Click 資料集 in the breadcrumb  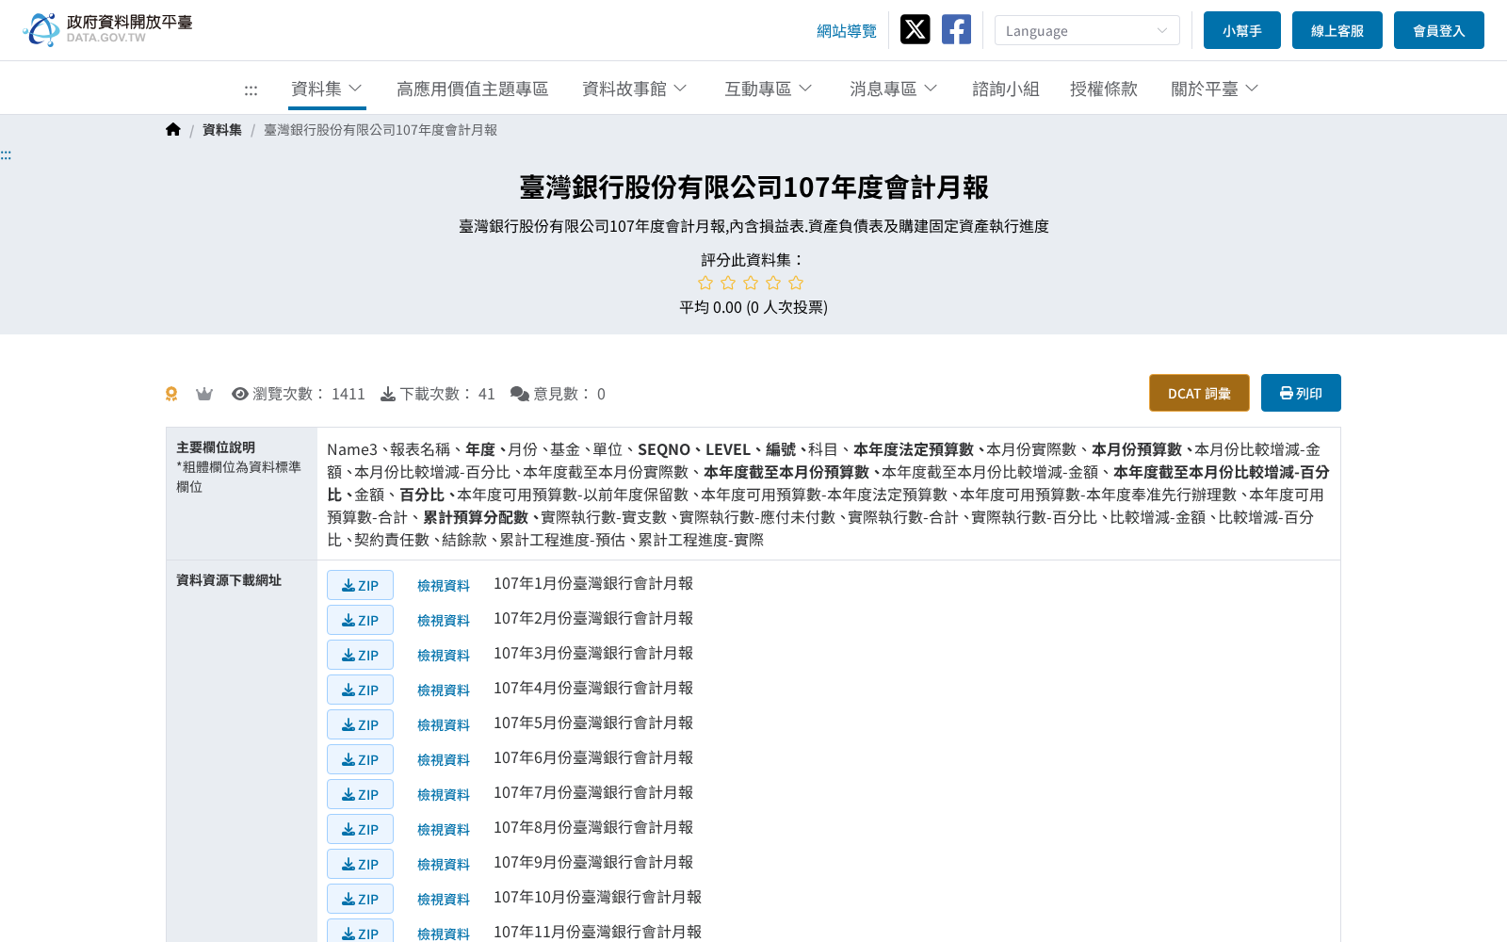[221, 130]
